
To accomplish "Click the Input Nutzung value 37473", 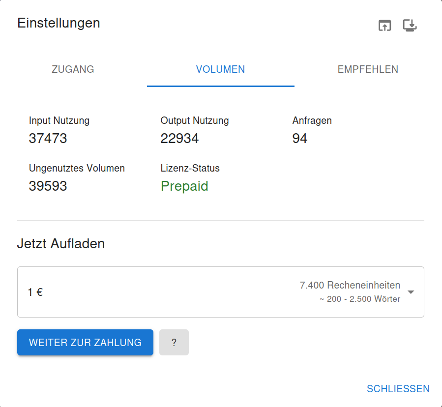I will coord(48,138).
